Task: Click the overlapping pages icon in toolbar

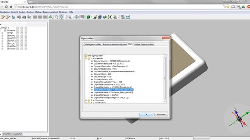Action: click(x=29, y=17)
